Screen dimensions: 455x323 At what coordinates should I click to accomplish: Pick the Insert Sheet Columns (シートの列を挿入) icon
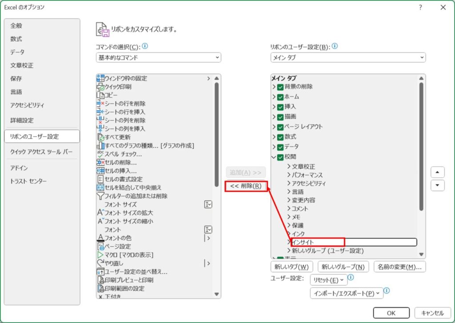click(x=100, y=128)
